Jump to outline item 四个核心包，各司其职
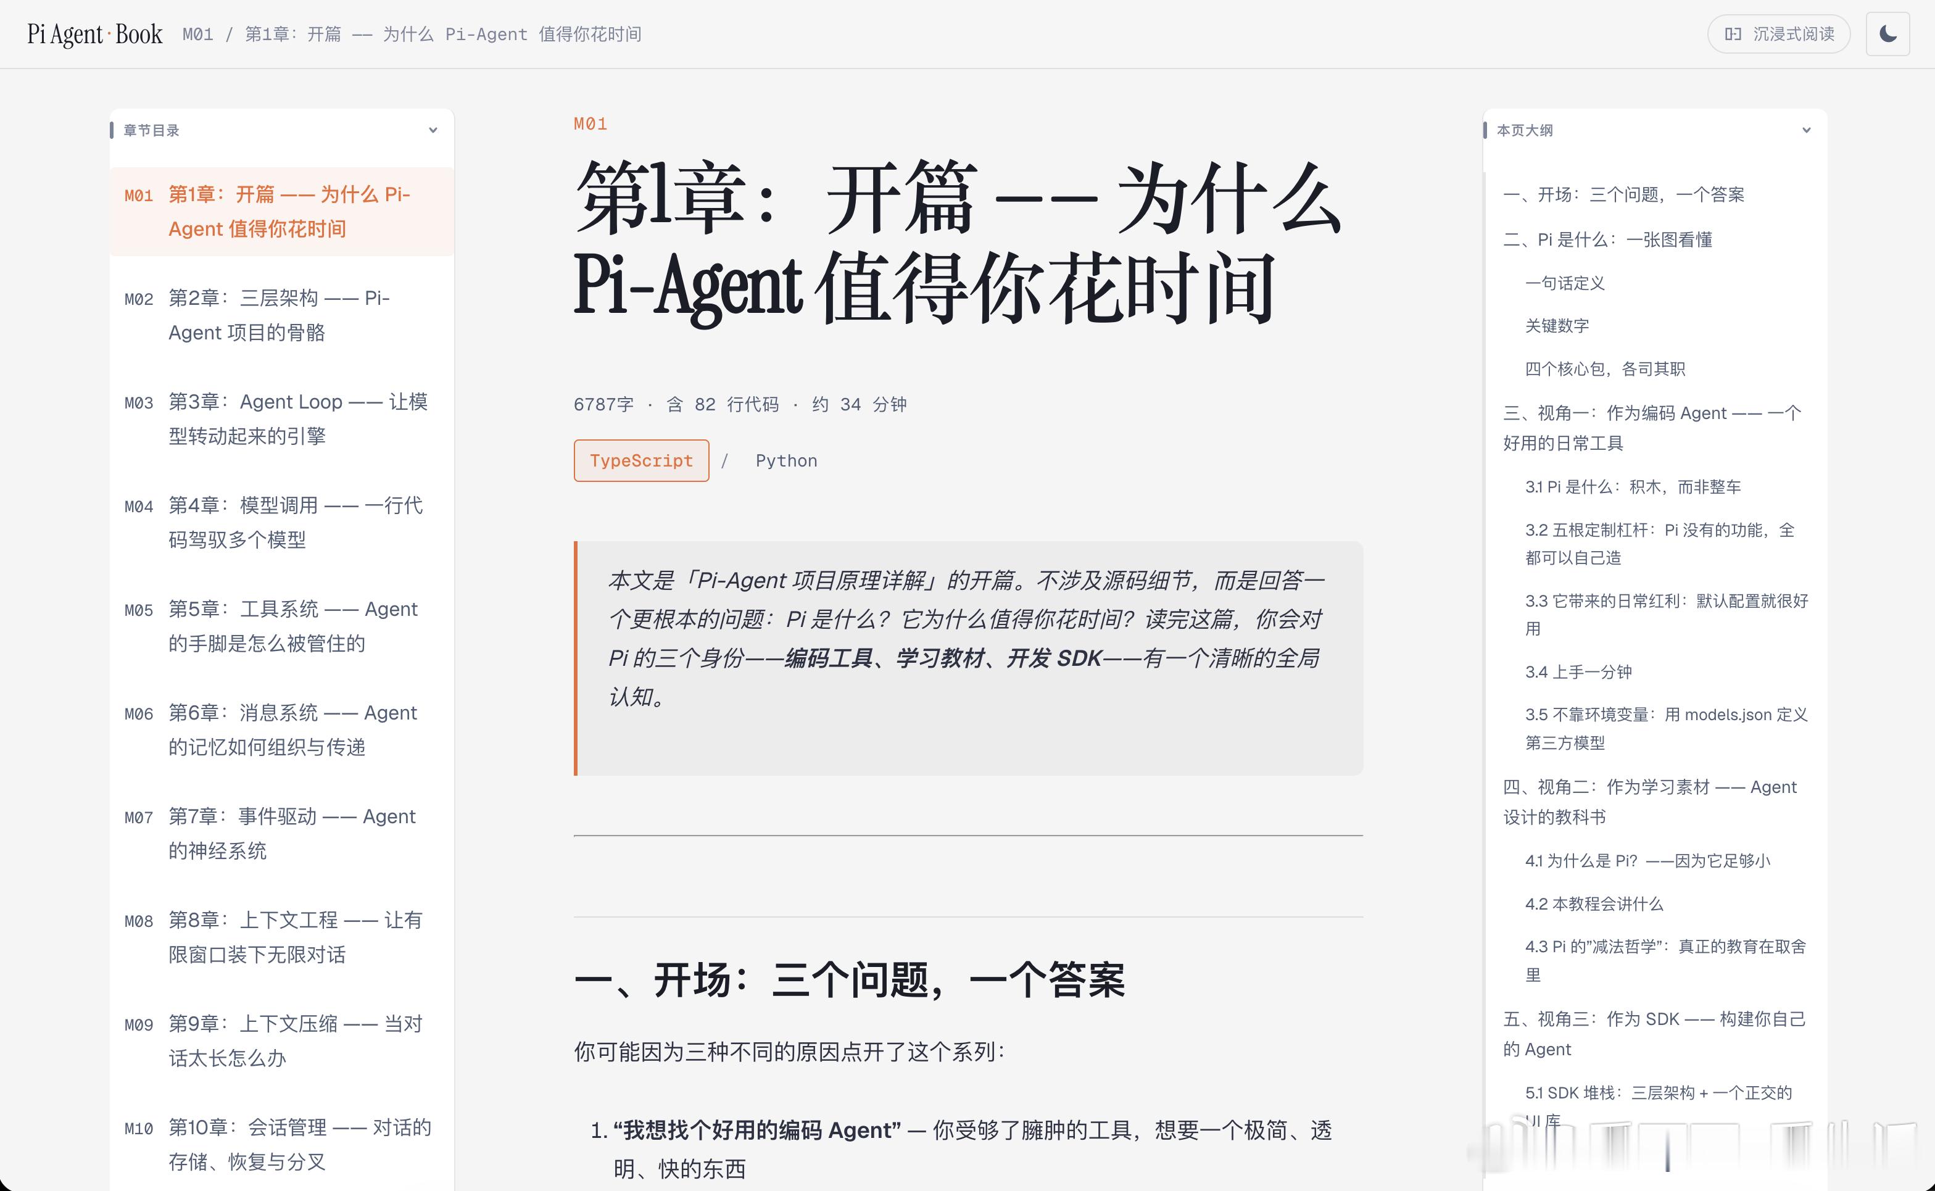Screen dimensions: 1935x1191 coord(1604,368)
